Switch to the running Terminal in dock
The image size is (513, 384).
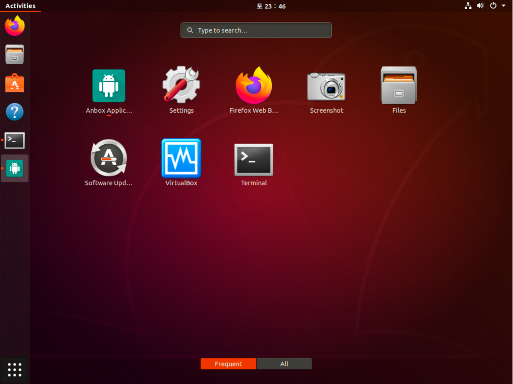[x=14, y=140]
